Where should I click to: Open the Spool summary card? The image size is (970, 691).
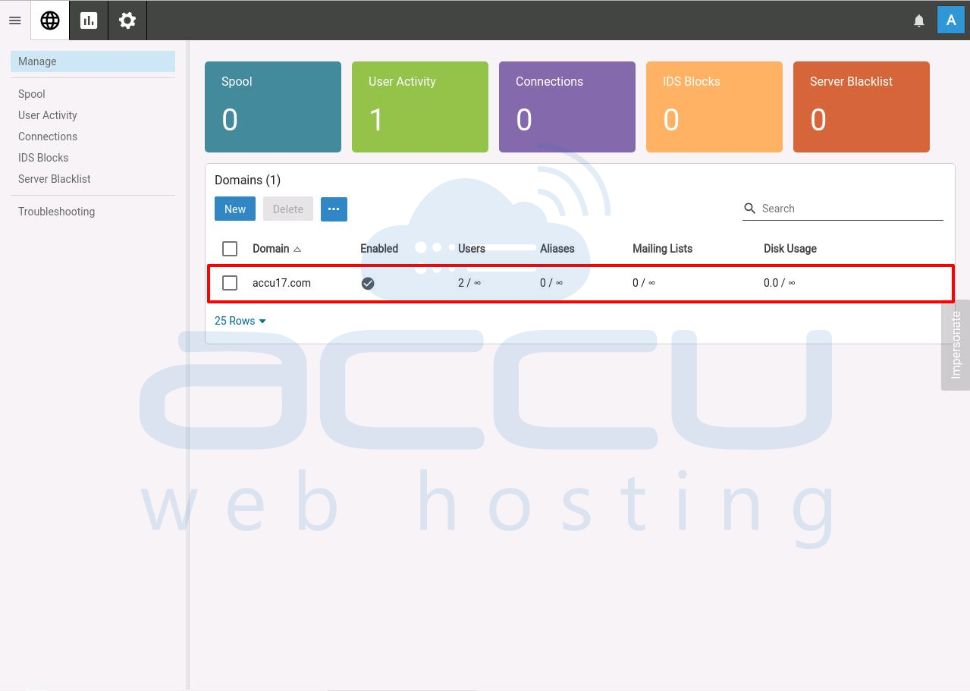[273, 107]
